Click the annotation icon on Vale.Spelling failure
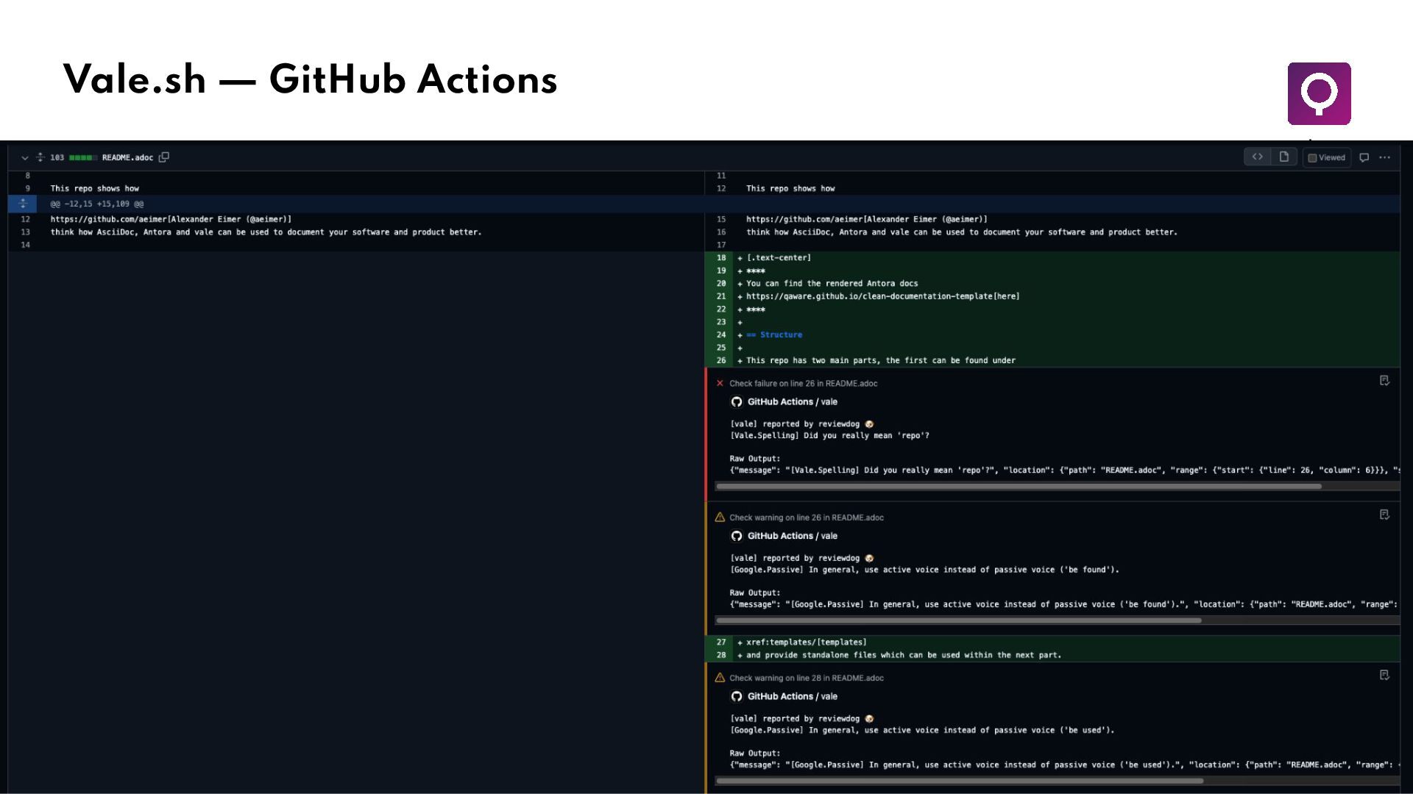The height and width of the screenshot is (794, 1413). point(1384,381)
